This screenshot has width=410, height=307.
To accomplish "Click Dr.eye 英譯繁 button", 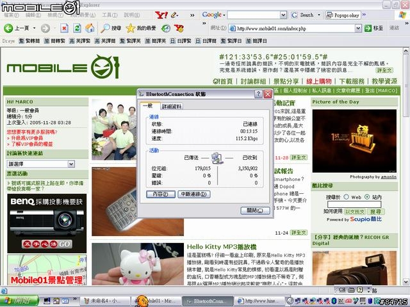I will click(79, 41).
